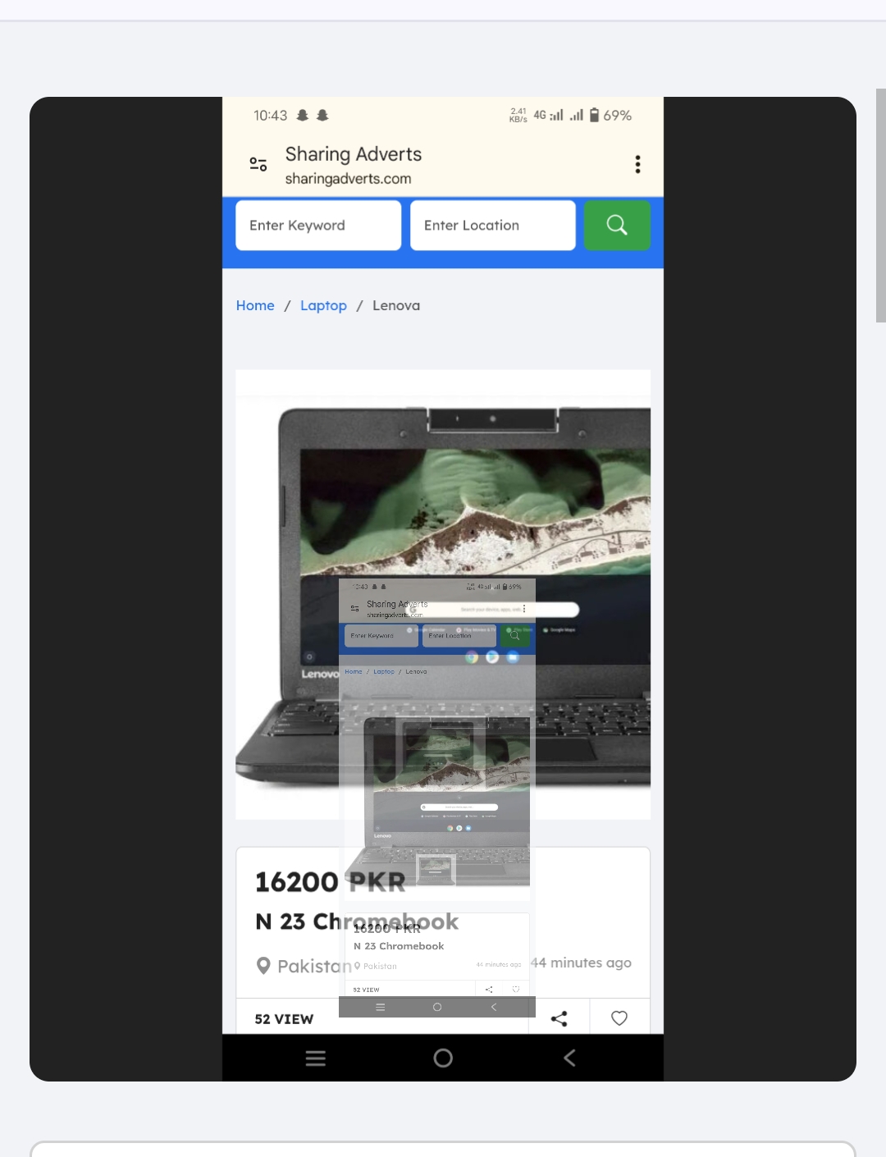886x1157 pixels.
Task: Tap the Android recent apps navigation icon
Action: [x=316, y=1058]
